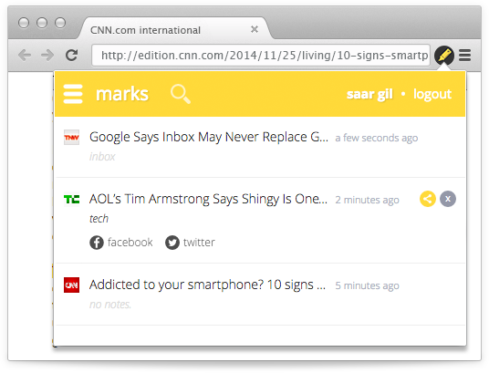
Task: Click the CNN favicon of smartphone bookmark
Action: [x=71, y=285]
